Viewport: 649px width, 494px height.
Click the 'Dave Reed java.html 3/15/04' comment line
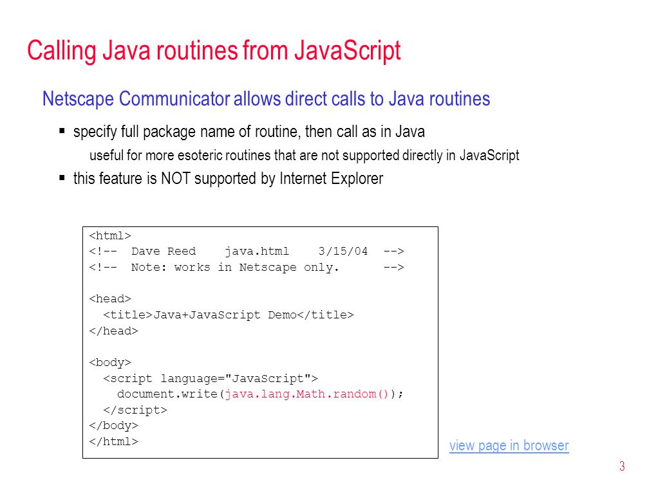pyautogui.click(x=246, y=252)
